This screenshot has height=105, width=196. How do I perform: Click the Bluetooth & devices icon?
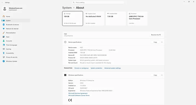tap(4, 25)
